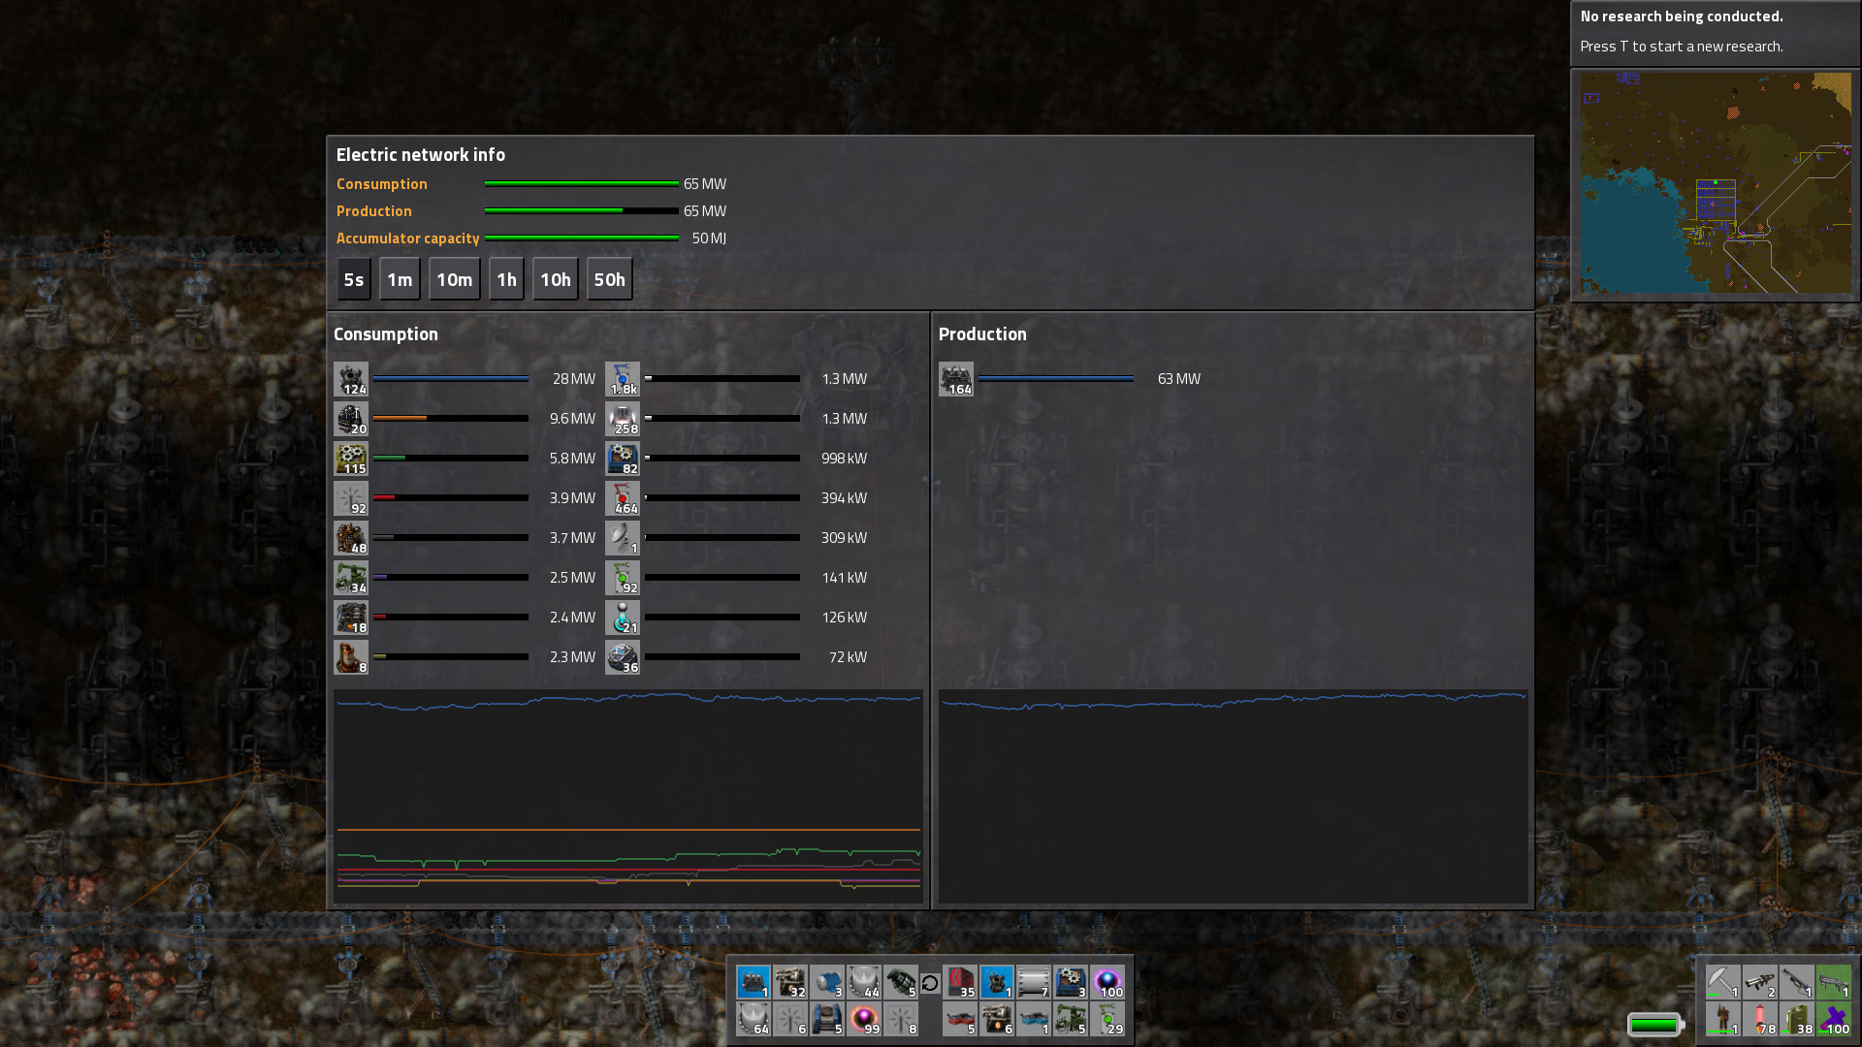Select the 1m time range button

point(400,279)
